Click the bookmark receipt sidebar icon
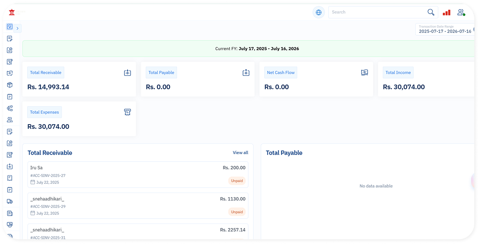The width and height of the screenshot is (479, 244). click(x=10, y=178)
